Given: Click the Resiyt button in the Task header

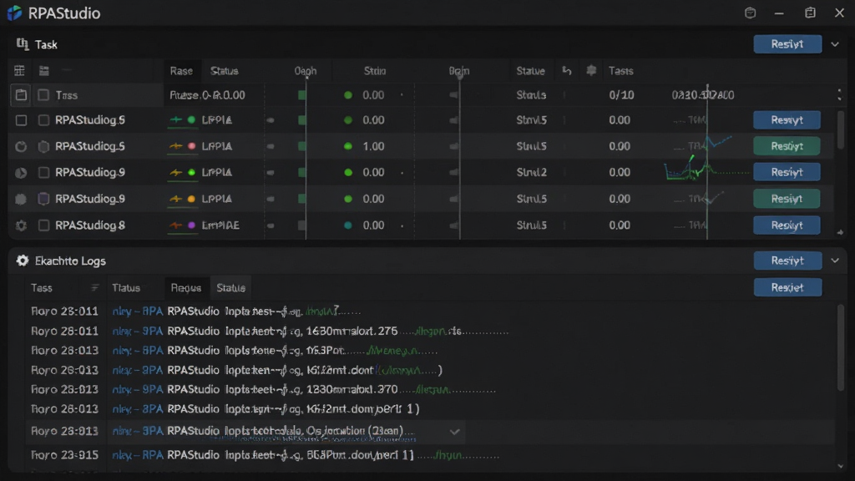Looking at the screenshot, I should coord(787,44).
